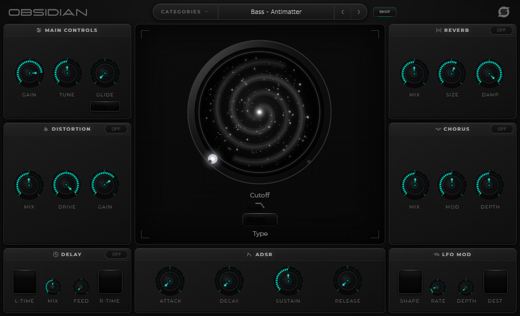Open the LFO Dest selector box
Image resolution: width=520 pixels, height=316 pixels.
(x=495, y=282)
